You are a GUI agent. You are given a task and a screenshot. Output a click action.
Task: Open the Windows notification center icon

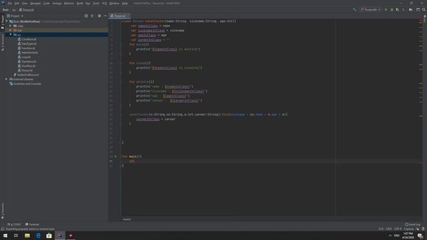tap(420, 235)
